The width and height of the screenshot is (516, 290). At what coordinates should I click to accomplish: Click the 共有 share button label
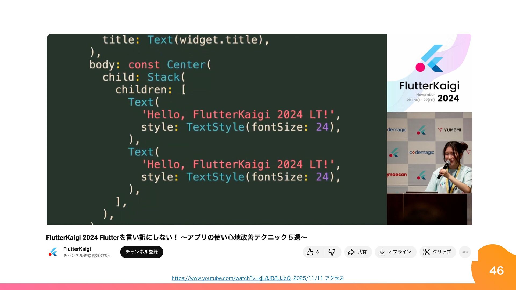pos(362,252)
